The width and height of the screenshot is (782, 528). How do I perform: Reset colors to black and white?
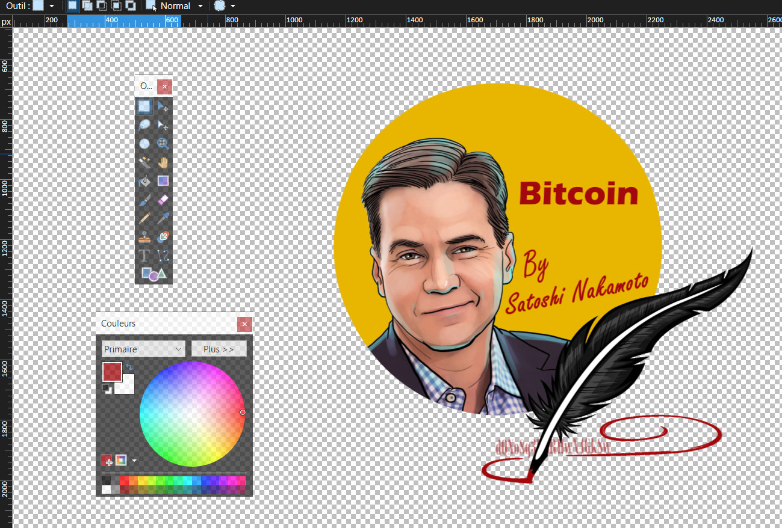pos(107,389)
